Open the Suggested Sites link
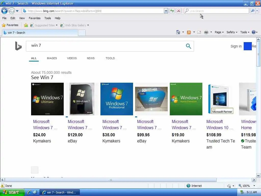The height and width of the screenshot is (196, 261). pos(44,25)
